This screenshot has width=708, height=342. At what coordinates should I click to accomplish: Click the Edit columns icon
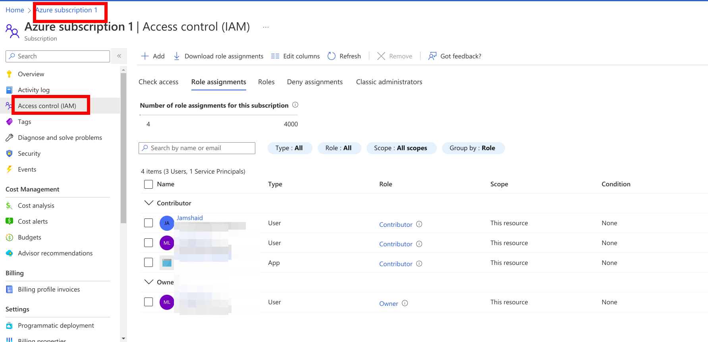point(275,56)
